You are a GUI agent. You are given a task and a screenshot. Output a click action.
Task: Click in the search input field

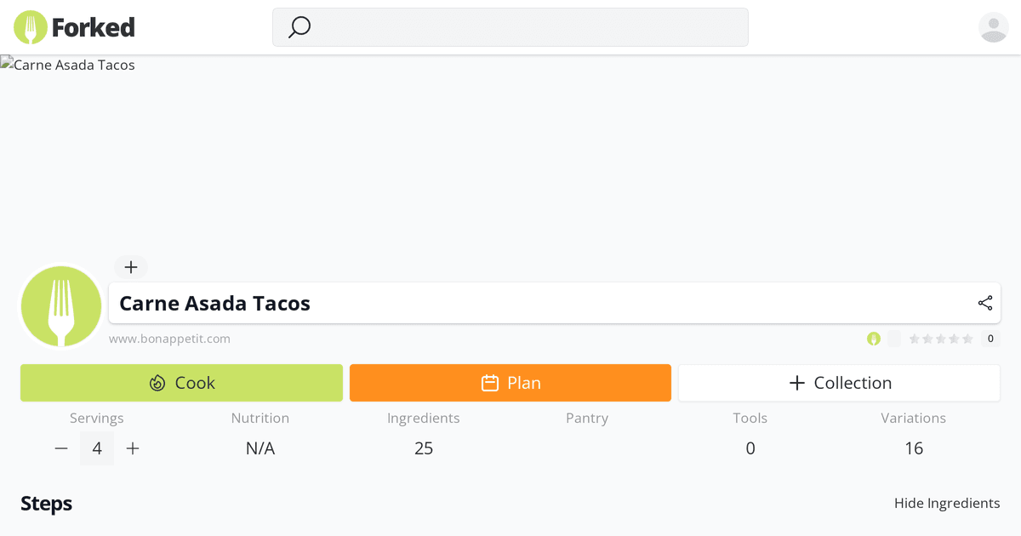click(x=528, y=27)
